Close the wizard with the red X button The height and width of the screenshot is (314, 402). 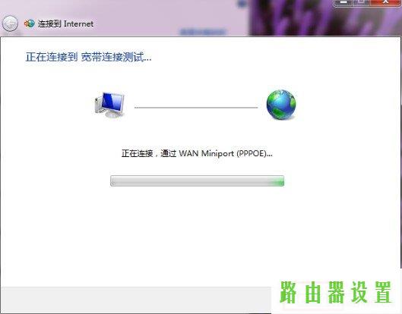pos(385,2)
